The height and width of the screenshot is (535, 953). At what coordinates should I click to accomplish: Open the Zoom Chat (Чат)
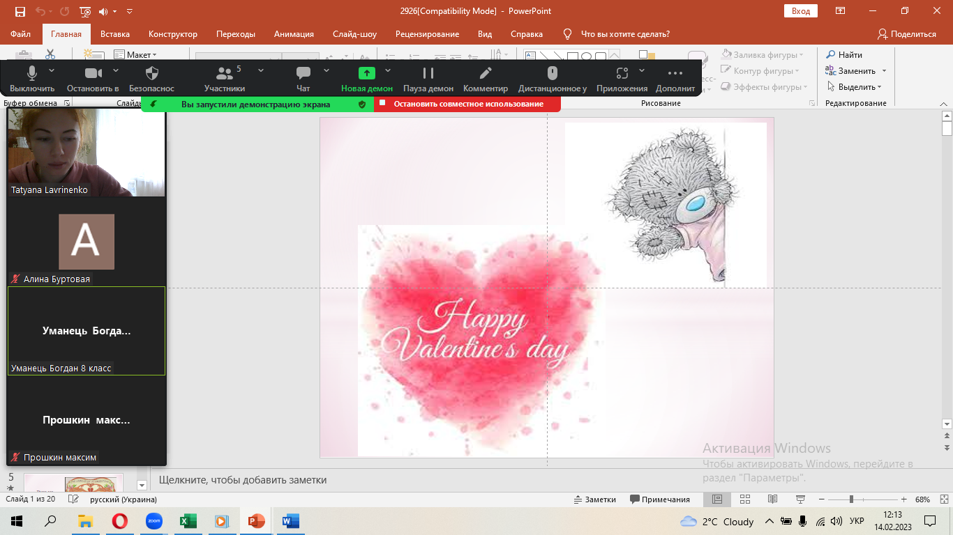(x=303, y=78)
